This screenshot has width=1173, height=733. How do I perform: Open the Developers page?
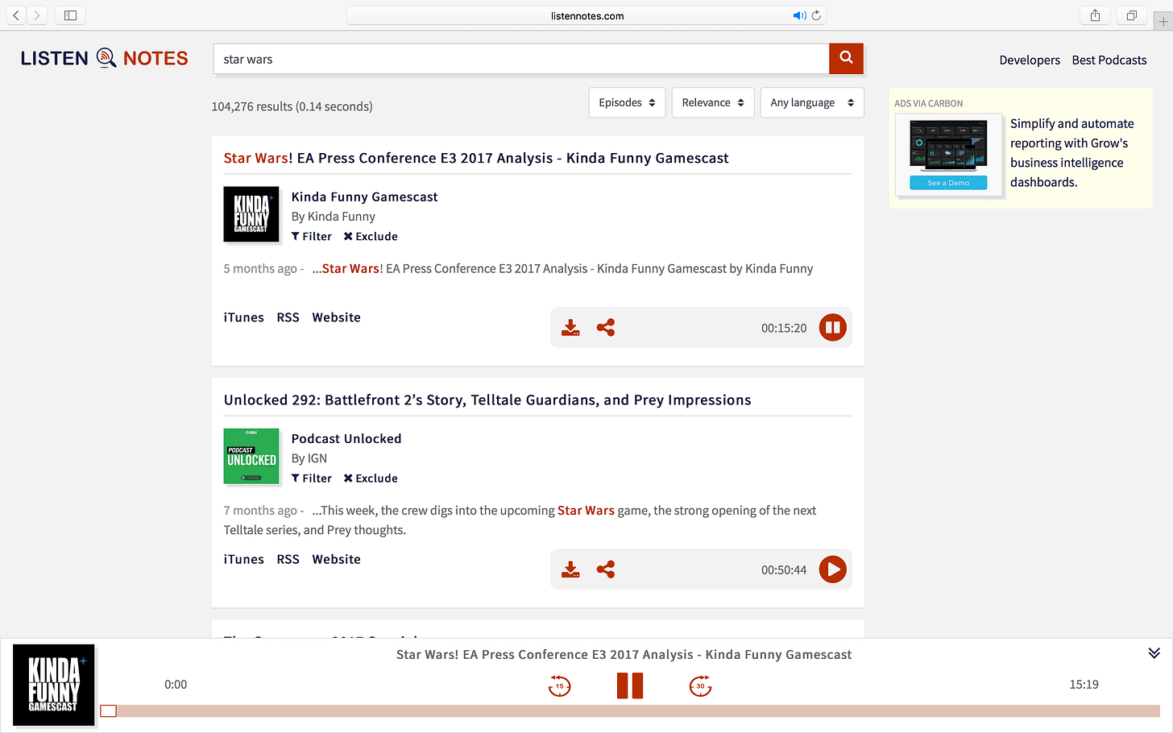(1030, 60)
